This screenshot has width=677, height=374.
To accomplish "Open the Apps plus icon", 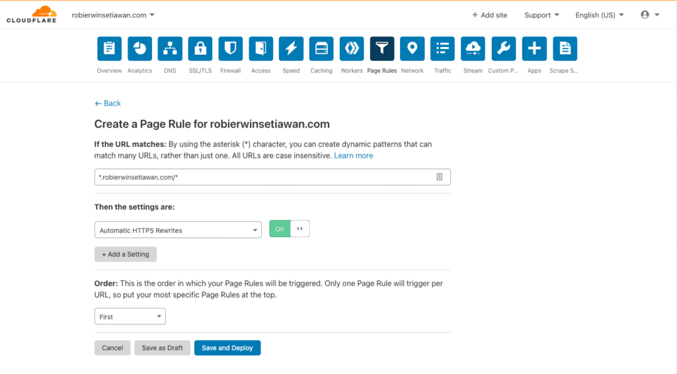I will point(534,49).
